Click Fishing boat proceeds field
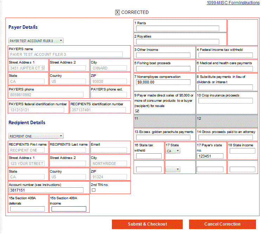 (x=163, y=68)
